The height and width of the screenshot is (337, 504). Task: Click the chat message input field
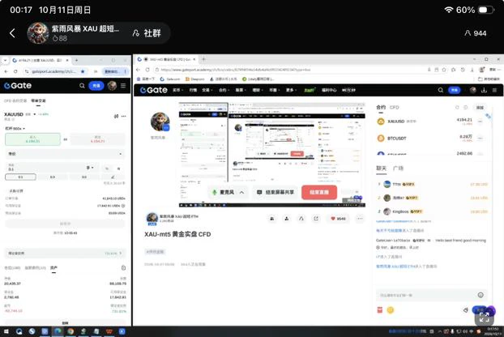point(426,295)
